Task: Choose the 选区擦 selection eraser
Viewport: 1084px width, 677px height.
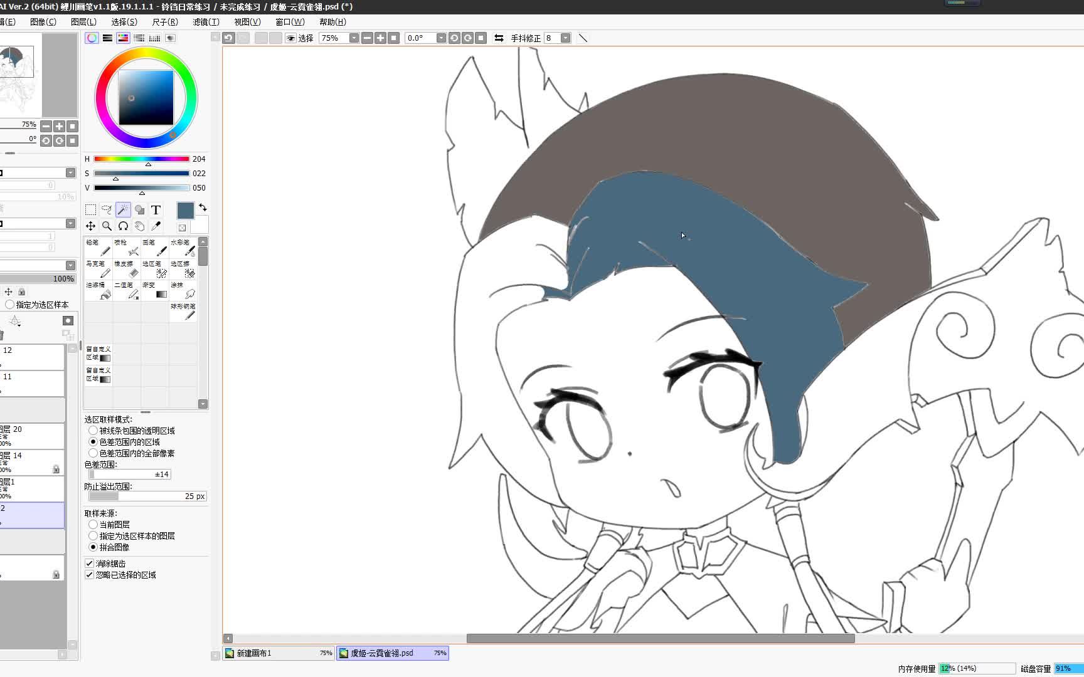Action: pos(183,270)
